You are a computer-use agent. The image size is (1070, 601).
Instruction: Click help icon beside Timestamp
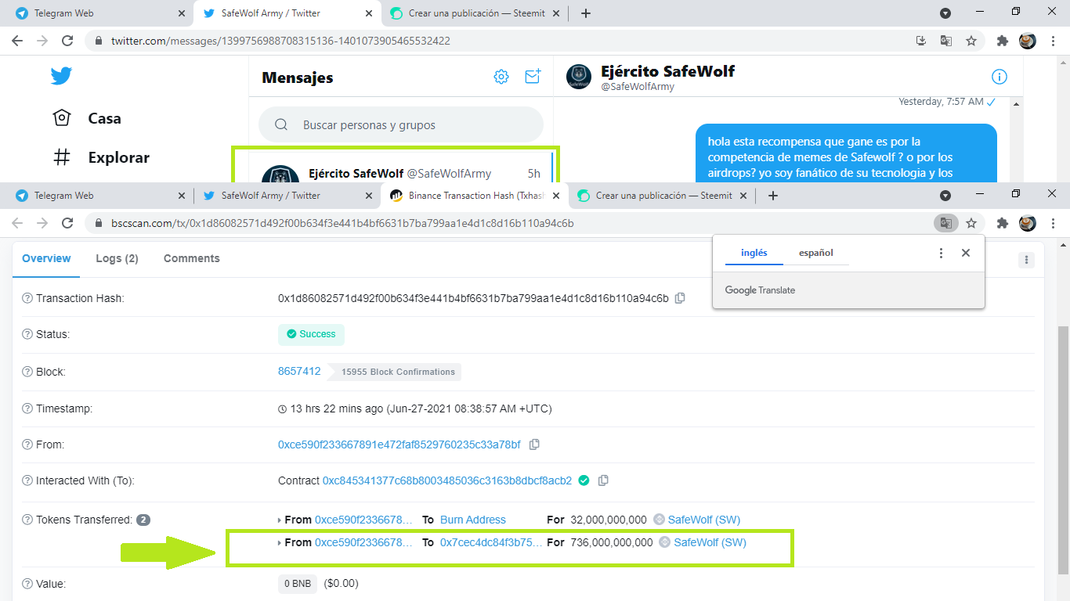(x=27, y=408)
